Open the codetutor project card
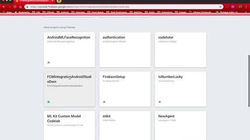 [180, 50]
